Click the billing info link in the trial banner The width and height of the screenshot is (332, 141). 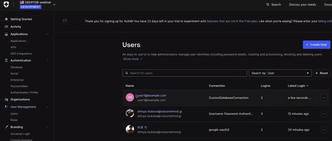click(x=325, y=21)
